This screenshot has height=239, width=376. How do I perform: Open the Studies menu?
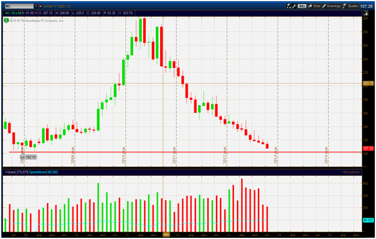(351, 6)
